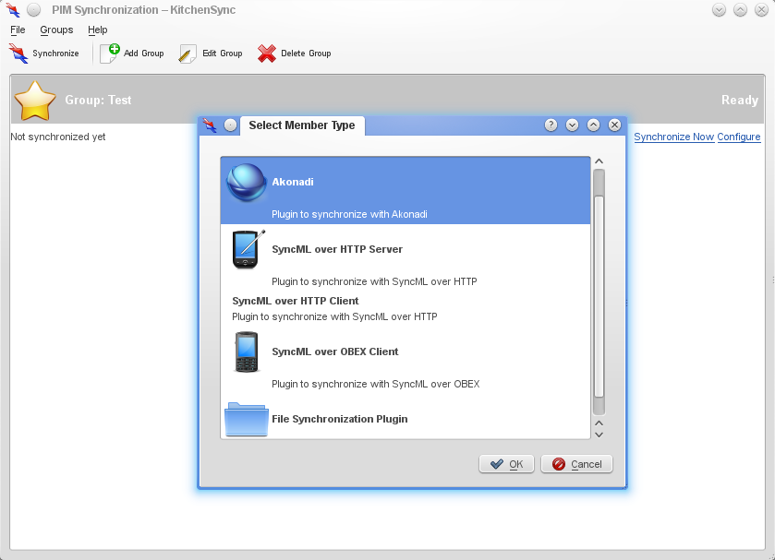Image resolution: width=775 pixels, height=560 pixels.
Task: Click the Configure link
Action: 738,137
